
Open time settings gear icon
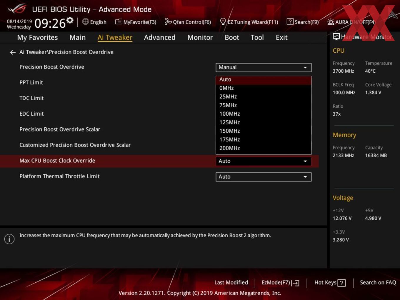coord(70,20)
